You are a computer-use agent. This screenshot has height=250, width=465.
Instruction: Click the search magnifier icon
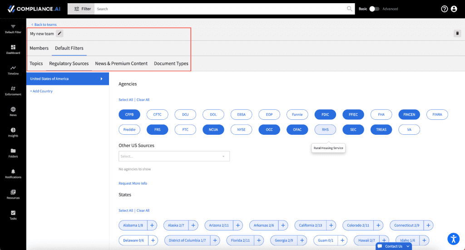click(x=349, y=9)
